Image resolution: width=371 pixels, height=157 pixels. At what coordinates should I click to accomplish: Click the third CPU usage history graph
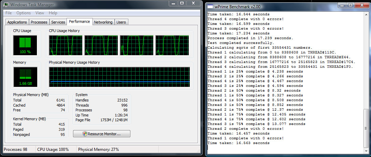137,45
